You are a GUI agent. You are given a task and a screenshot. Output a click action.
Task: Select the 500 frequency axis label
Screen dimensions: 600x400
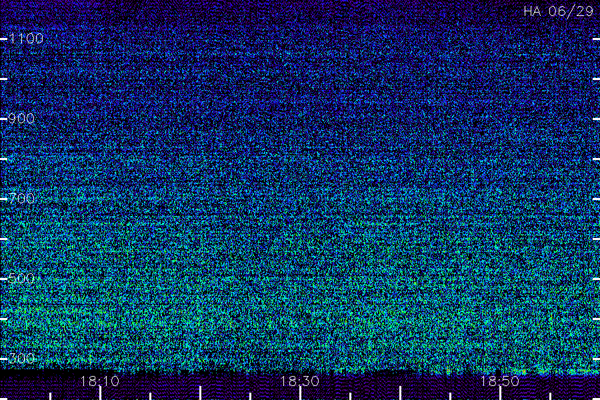21,278
